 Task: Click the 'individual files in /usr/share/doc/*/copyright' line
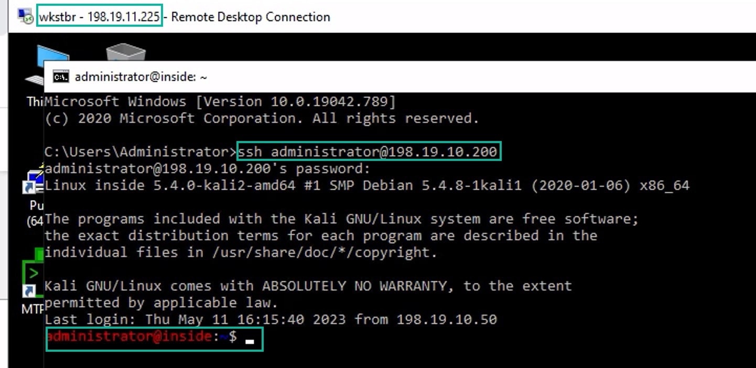click(241, 253)
